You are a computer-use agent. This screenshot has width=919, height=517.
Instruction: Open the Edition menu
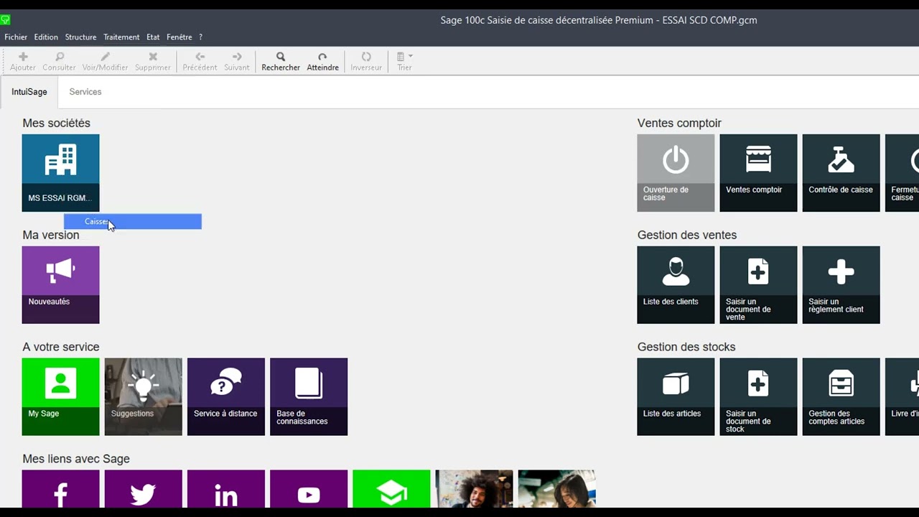(x=46, y=37)
